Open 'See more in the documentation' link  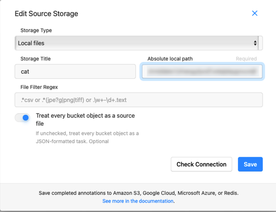click(x=138, y=201)
